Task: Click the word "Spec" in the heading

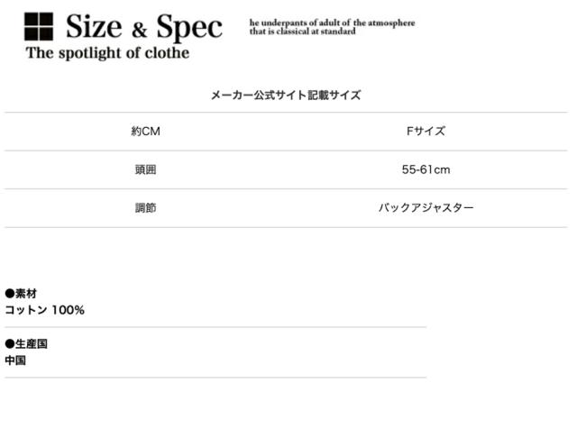Action: pos(188,27)
